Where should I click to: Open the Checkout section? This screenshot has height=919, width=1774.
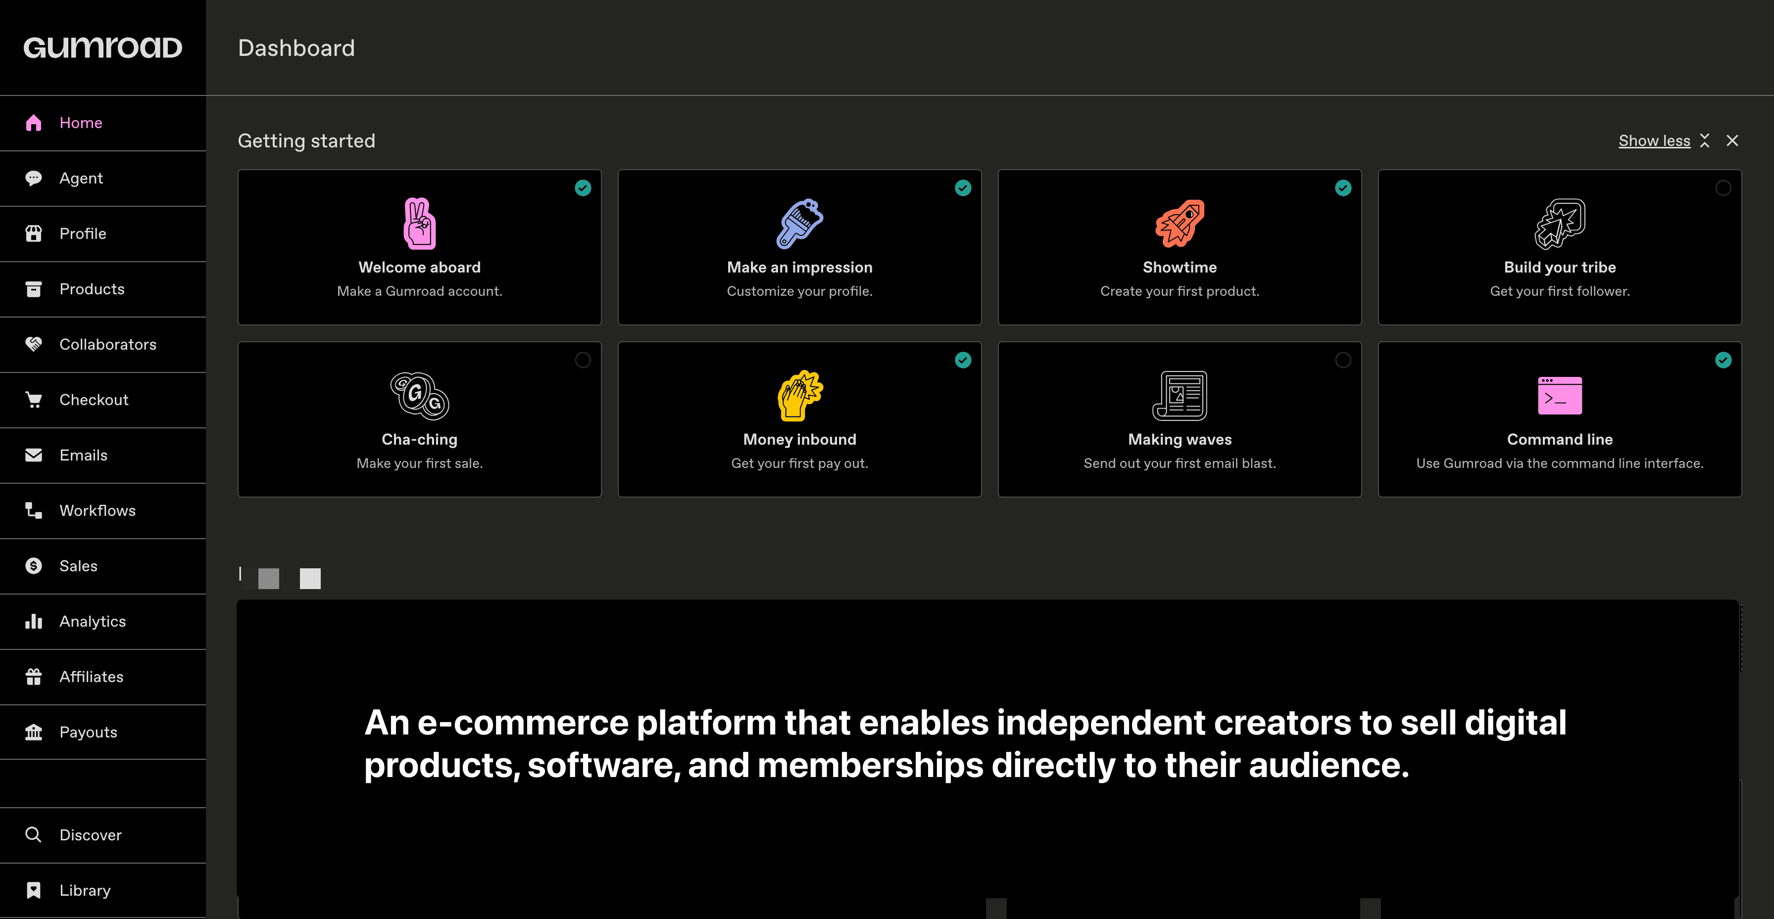(x=102, y=400)
